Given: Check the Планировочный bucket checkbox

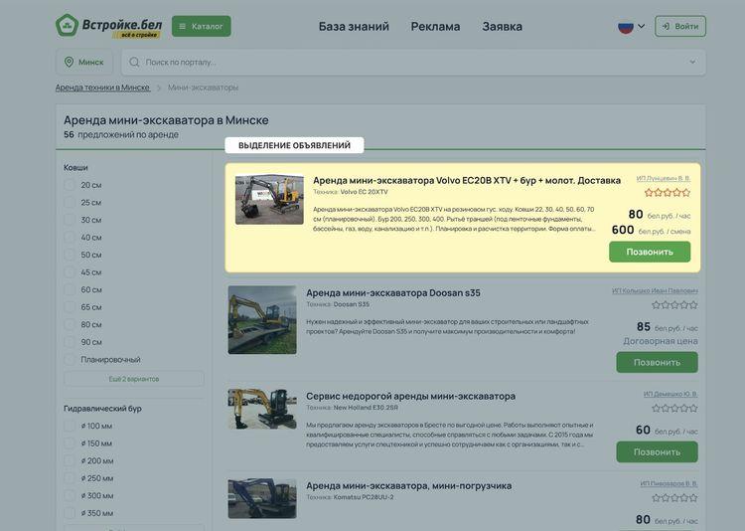Looking at the screenshot, I should [x=70, y=359].
